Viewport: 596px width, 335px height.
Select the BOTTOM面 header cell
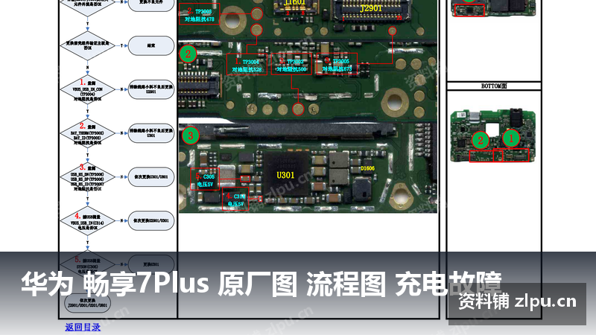click(x=494, y=86)
